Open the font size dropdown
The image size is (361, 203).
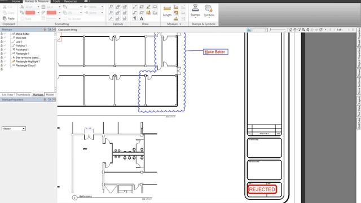pyautogui.click(x=38, y=7)
